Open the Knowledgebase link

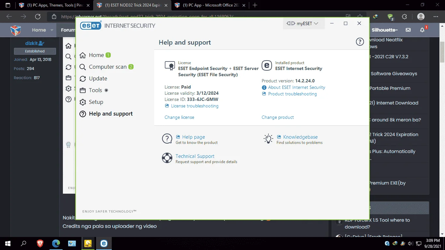click(300, 137)
